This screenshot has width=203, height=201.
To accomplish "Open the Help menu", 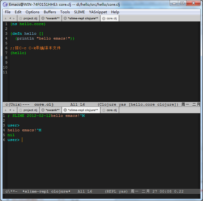I will tap(115, 12).
